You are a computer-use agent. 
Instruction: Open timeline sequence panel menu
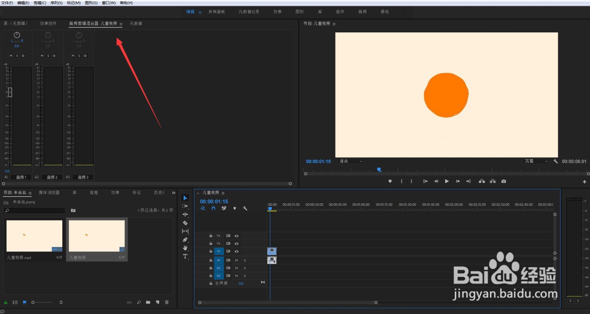(x=223, y=193)
